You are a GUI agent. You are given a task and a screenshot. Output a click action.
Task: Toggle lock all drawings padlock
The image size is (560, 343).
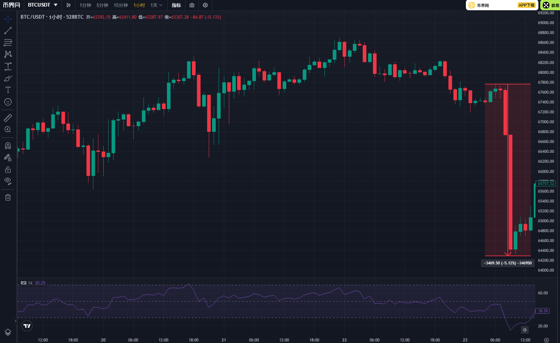click(8, 170)
